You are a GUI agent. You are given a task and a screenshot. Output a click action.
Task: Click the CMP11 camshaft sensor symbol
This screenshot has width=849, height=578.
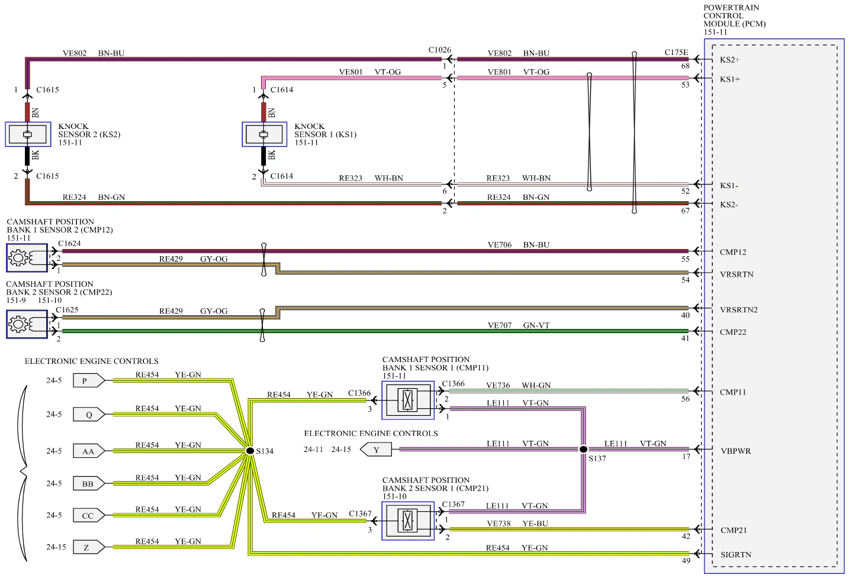click(408, 399)
